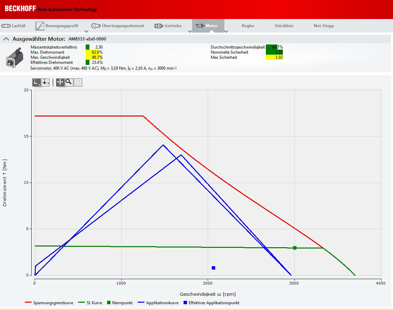393x310 pixels.
Task: Open Lastfall via conveyor icon
Action: [6, 26]
